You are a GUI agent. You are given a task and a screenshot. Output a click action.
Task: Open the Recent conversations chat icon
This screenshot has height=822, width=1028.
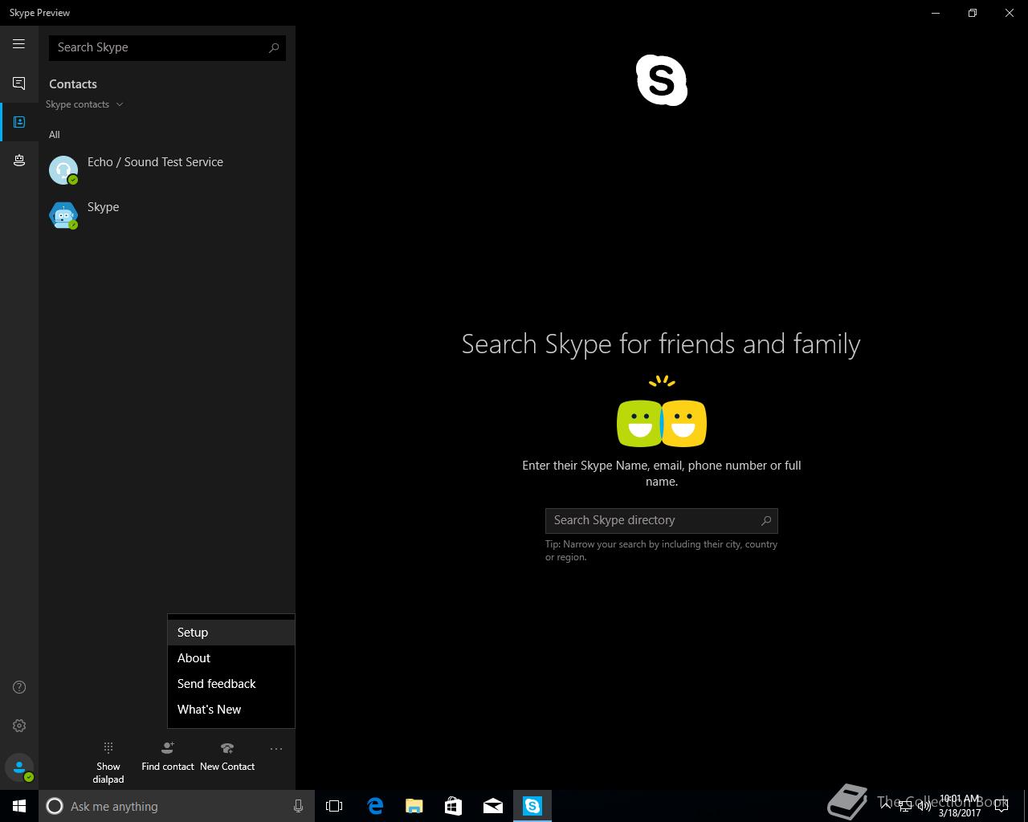click(x=18, y=83)
